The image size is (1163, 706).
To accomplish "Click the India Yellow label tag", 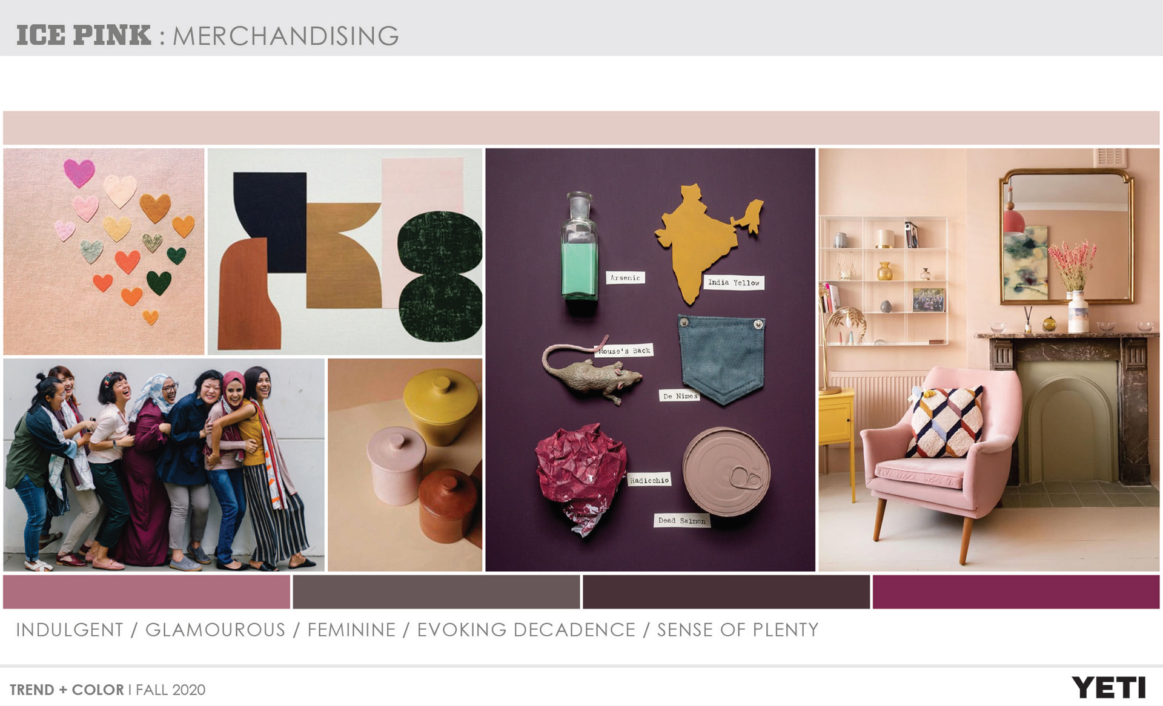I will tap(734, 283).
